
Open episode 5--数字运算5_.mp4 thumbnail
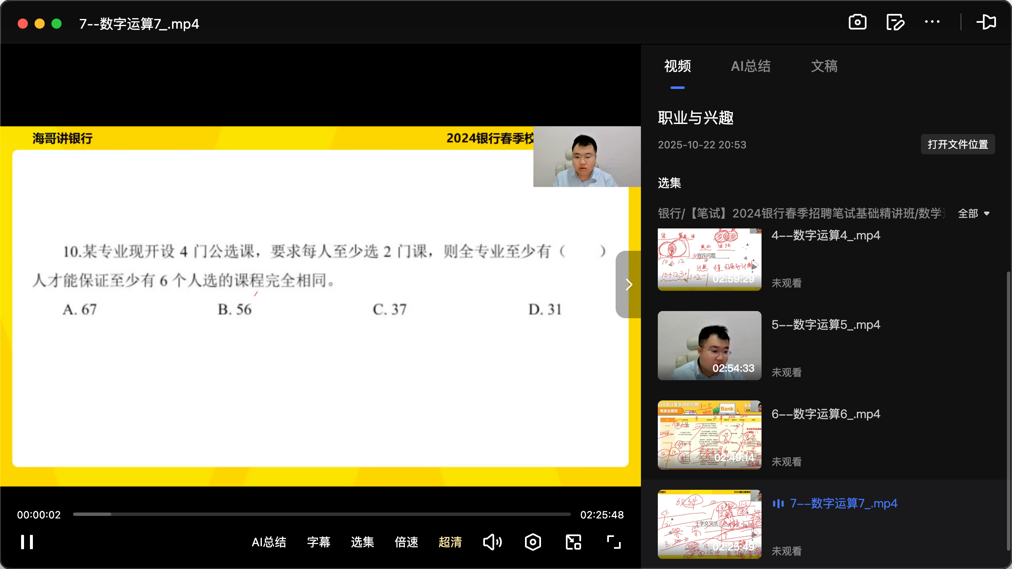709,345
